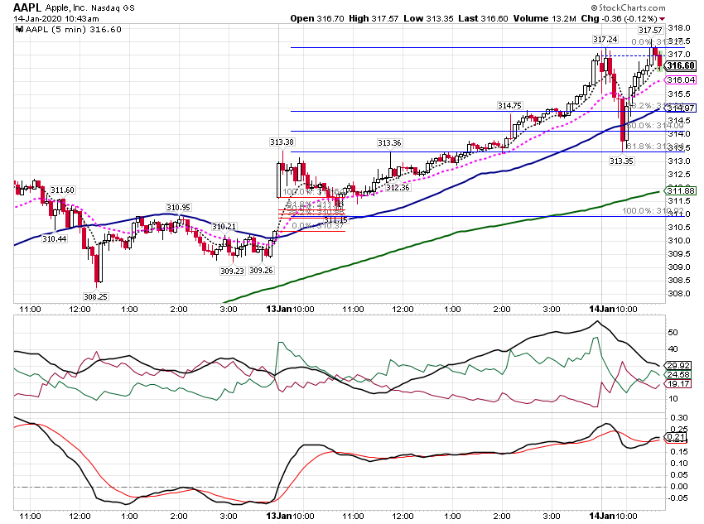704x524 pixels.
Task: Click the 19.17 red indicator value label
Action: (x=678, y=384)
